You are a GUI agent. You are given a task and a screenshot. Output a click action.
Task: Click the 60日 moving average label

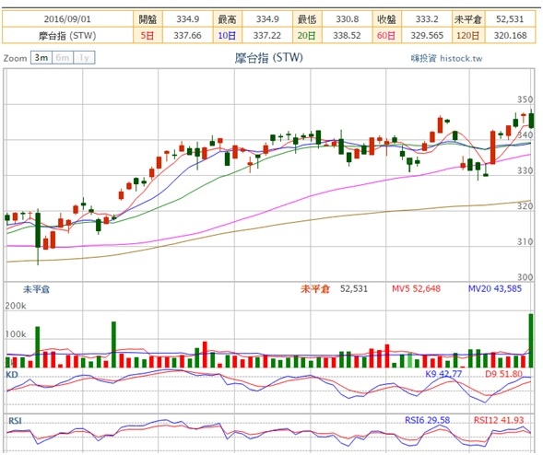tap(387, 35)
